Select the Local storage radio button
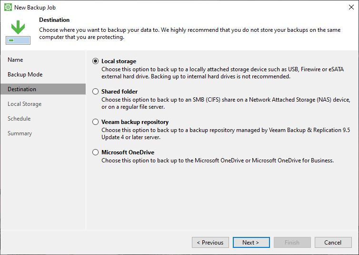The image size is (359, 255). pyautogui.click(x=96, y=61)
